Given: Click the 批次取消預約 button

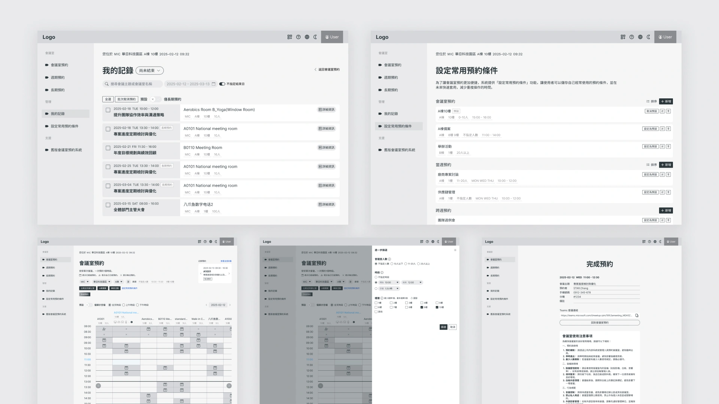Looking at the screenshot, I should click(126, 100).
